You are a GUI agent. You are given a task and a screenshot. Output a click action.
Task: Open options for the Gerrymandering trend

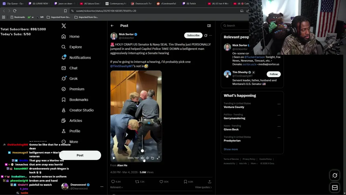point(279,115)
